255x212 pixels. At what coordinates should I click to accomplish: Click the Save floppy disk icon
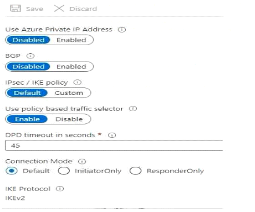tap(16, 9)
